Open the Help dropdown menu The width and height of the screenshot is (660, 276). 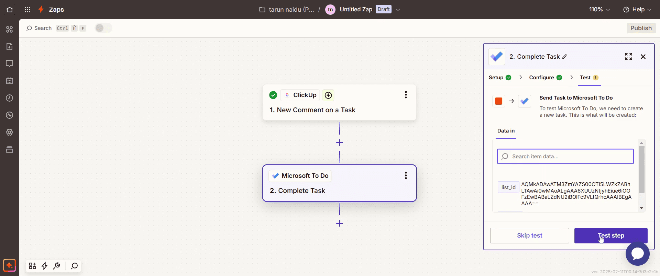pos(637,10)
